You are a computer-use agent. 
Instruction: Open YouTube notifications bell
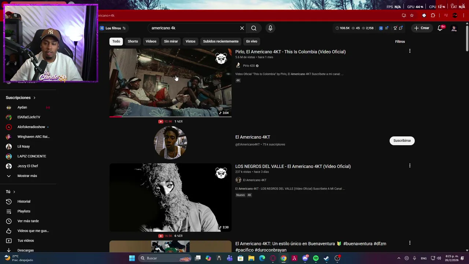(440, 28)
